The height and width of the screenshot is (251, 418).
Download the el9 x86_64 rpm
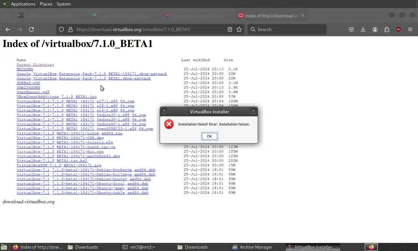(75, 110)
